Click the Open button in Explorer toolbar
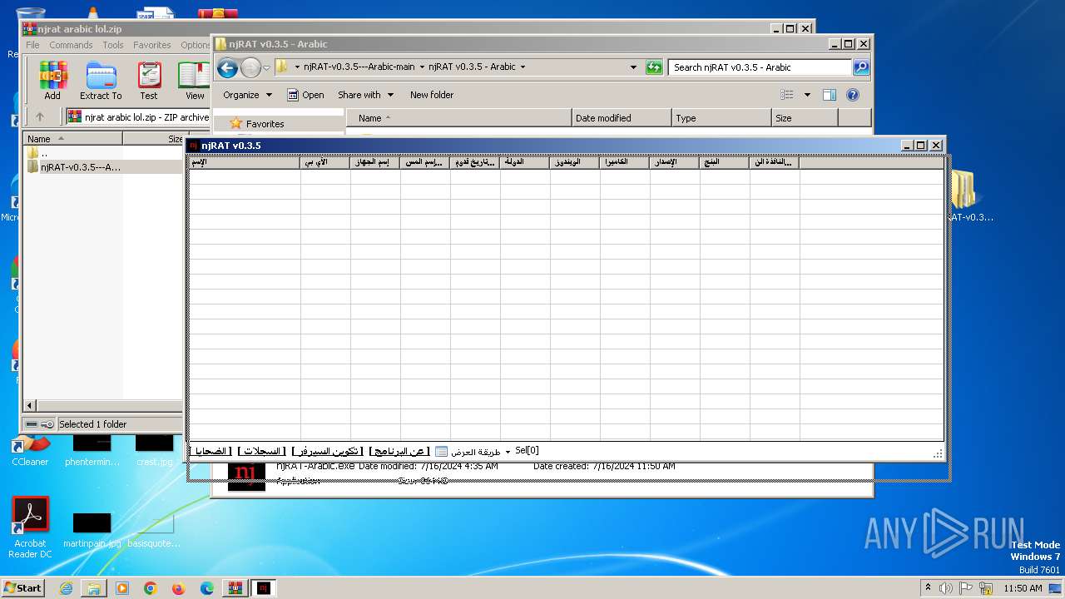Viewport: 1065px width, 599px height. pos(305,95)
